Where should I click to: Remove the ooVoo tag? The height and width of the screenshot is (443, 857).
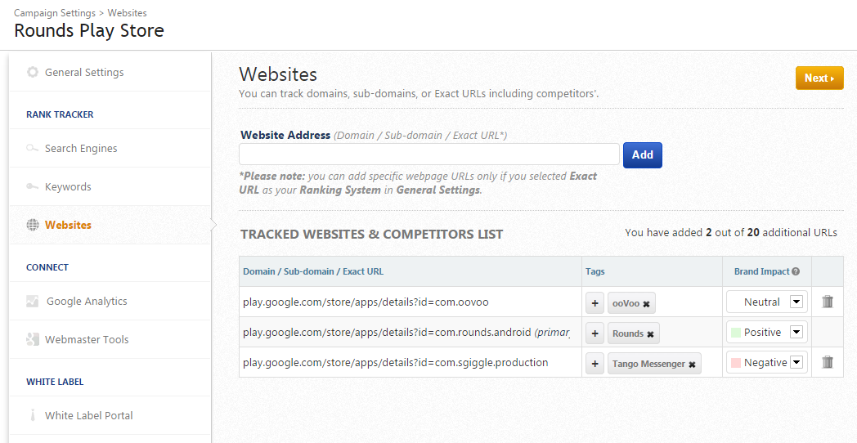pos(646,304)
